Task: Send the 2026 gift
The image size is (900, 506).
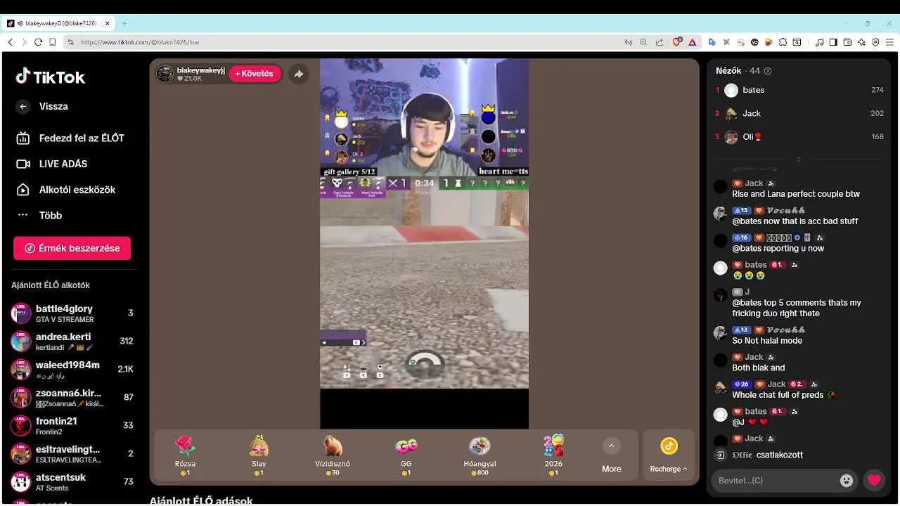Action: (x=553, y=455)
